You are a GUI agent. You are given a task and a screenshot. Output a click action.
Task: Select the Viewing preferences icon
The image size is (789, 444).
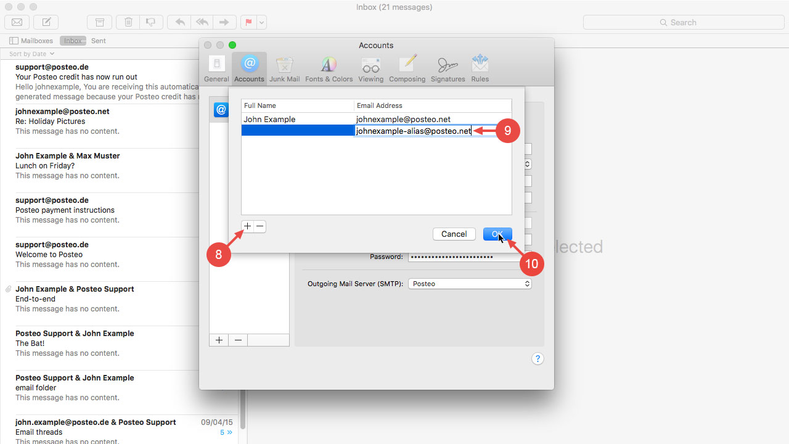[370, 68]
